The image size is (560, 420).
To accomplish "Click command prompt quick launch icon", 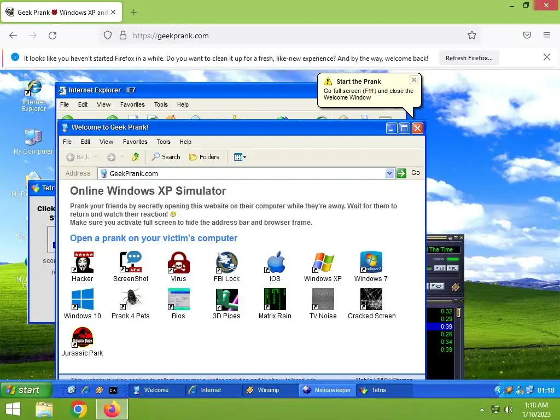I will point(113,390).
